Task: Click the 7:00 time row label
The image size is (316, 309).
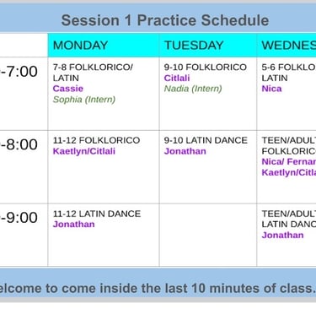Action: point(19,72)
